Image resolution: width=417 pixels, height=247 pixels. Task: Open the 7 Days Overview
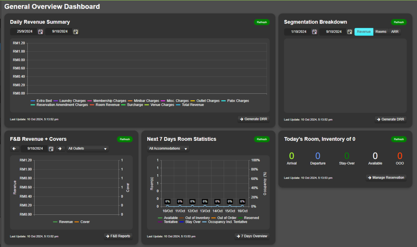(252, 236)
